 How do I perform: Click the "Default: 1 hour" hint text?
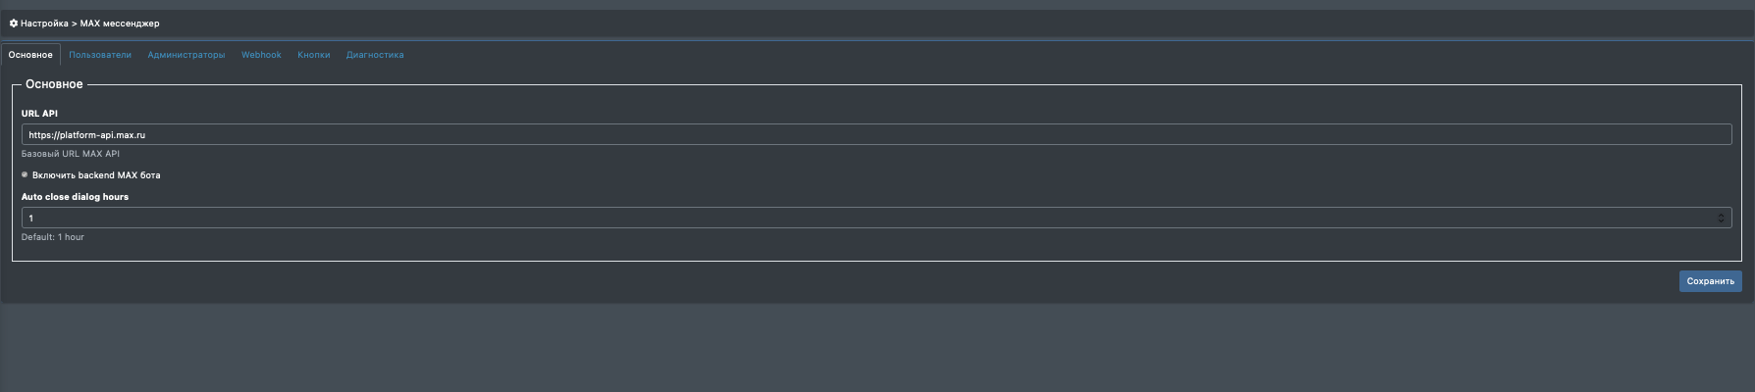(x=53, y=237)
